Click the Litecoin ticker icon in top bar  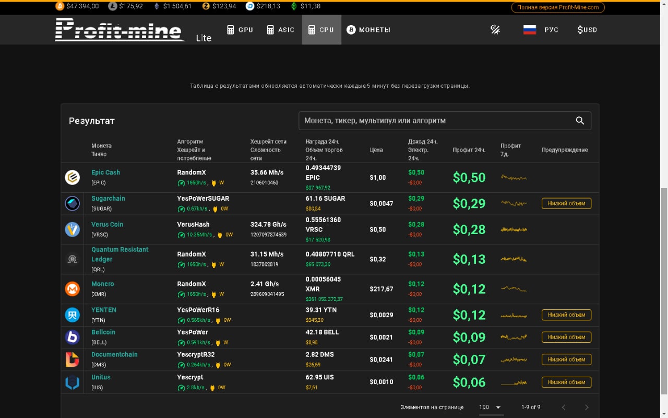point(113,6)
